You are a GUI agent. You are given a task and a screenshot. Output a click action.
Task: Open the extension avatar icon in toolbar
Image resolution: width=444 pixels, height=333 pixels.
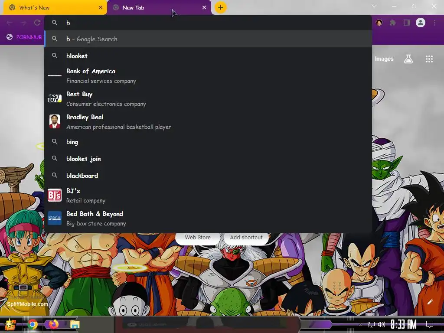point(379,23)
